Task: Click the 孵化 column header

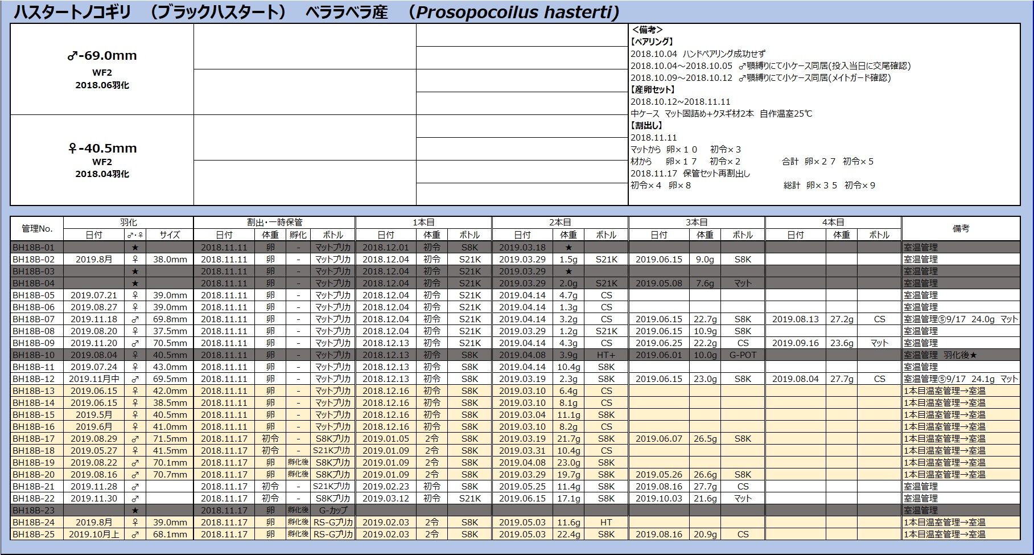Action: tap(298, 235)
